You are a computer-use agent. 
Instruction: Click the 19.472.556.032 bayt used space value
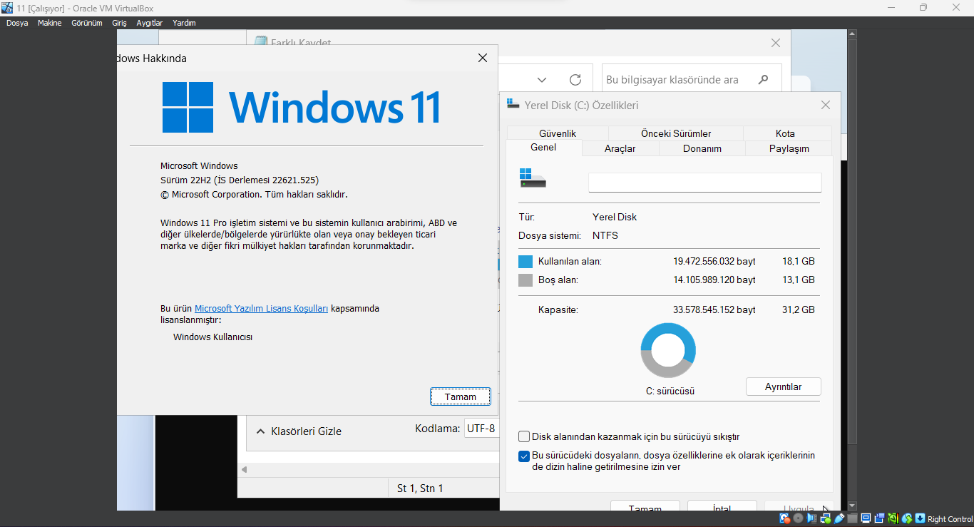(714, 262)
